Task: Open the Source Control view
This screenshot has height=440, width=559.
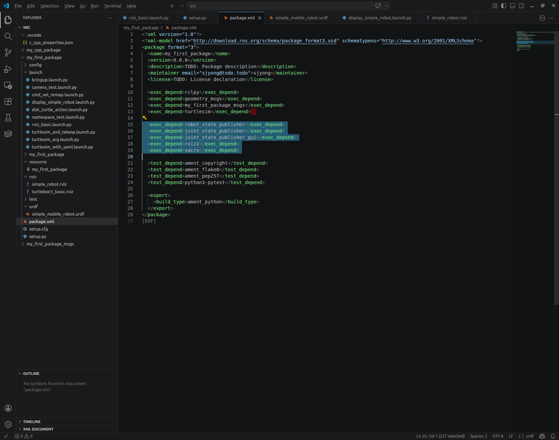Action: (x=8, y=53)
